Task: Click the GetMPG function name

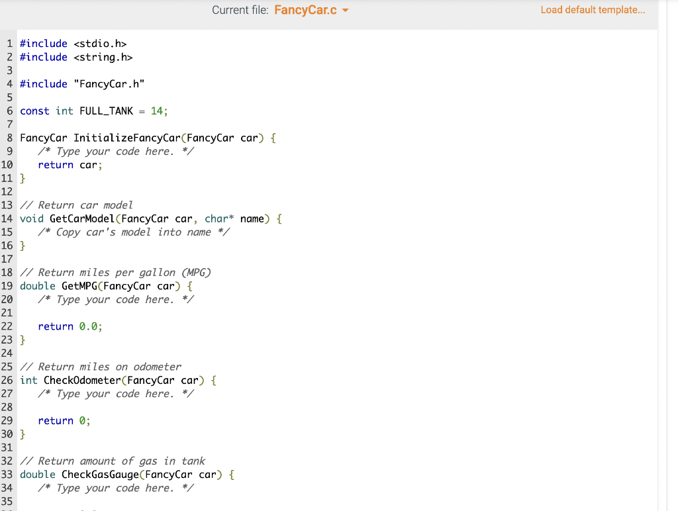Action: pyautogui.click(x=79, y=286)
